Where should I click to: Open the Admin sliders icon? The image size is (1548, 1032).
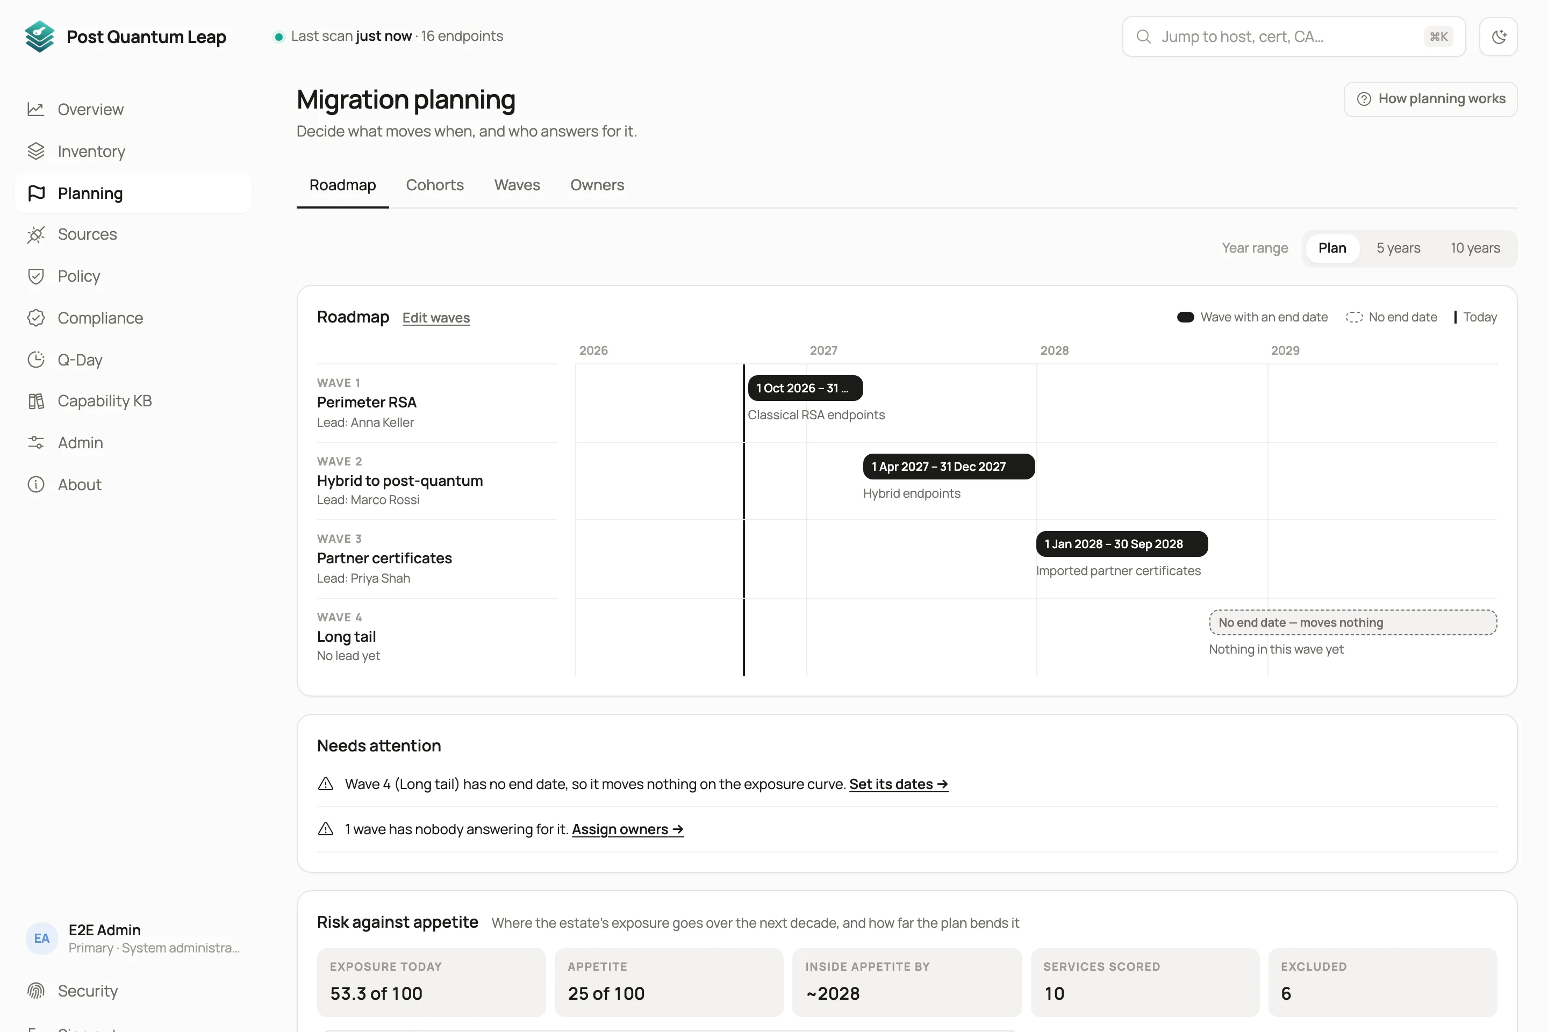pyautogui.click(x=35, y=443)
